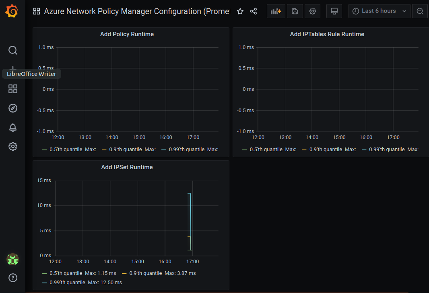This screenshot has height=293, width=429.
Task: Toggle 0.5'th quantile series in Add Policy Runtime
Action: [x=66, y=150]
